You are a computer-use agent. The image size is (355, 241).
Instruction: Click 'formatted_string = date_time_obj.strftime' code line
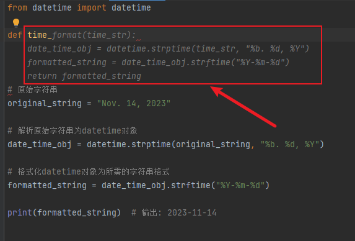coord(138,185)
